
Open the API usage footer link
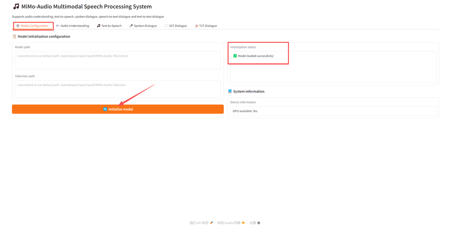coord(201,223)
